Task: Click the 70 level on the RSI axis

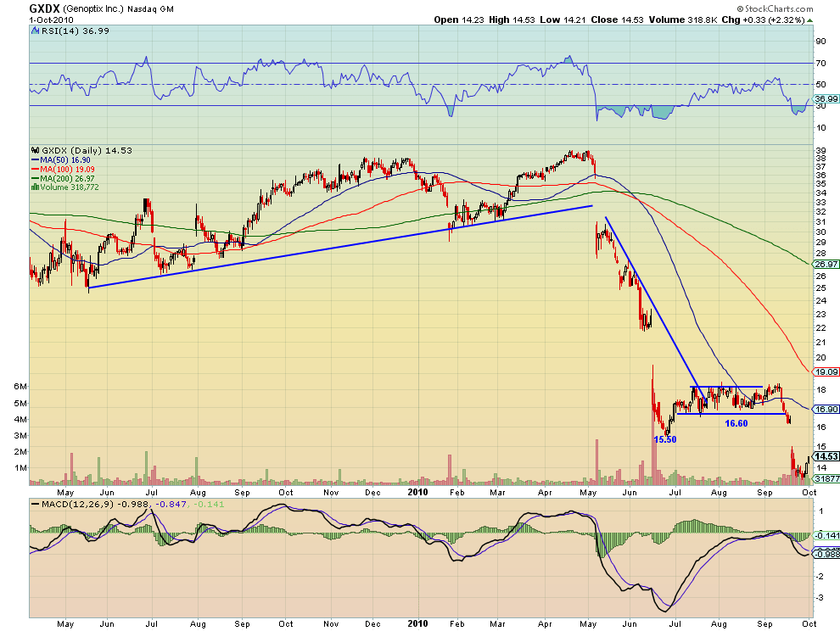Action: point(820,64)
